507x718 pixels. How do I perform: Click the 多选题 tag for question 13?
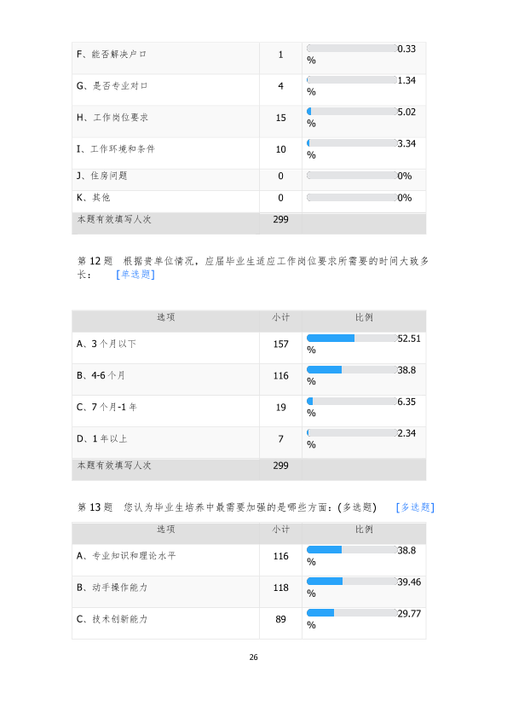tap(415, 507)
